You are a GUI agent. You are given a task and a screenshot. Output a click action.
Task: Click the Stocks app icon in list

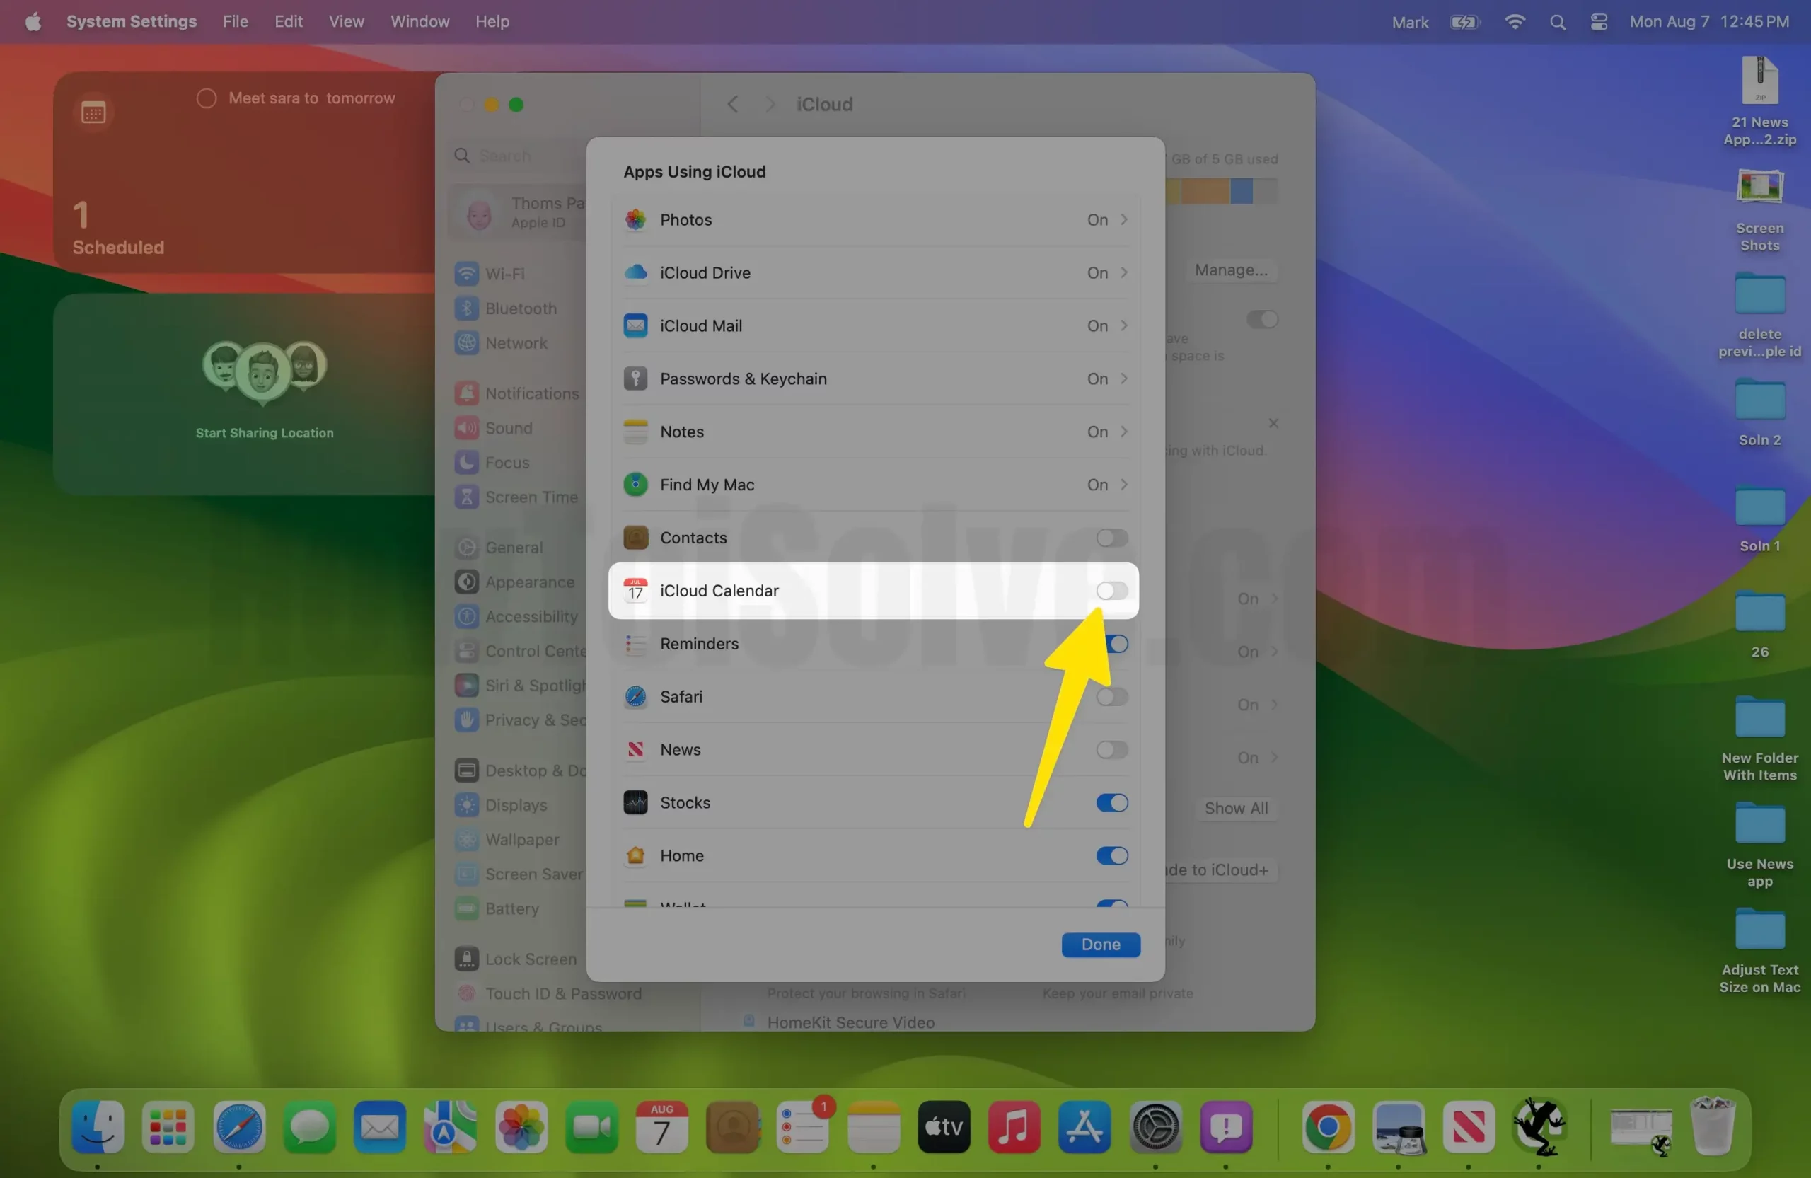point(635,803)
